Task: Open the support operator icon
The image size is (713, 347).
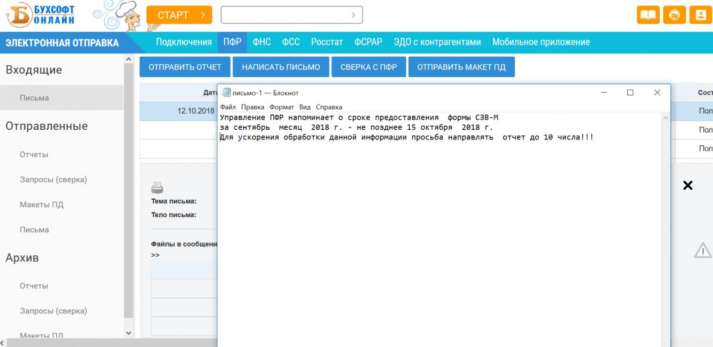Action: (674, 15)
